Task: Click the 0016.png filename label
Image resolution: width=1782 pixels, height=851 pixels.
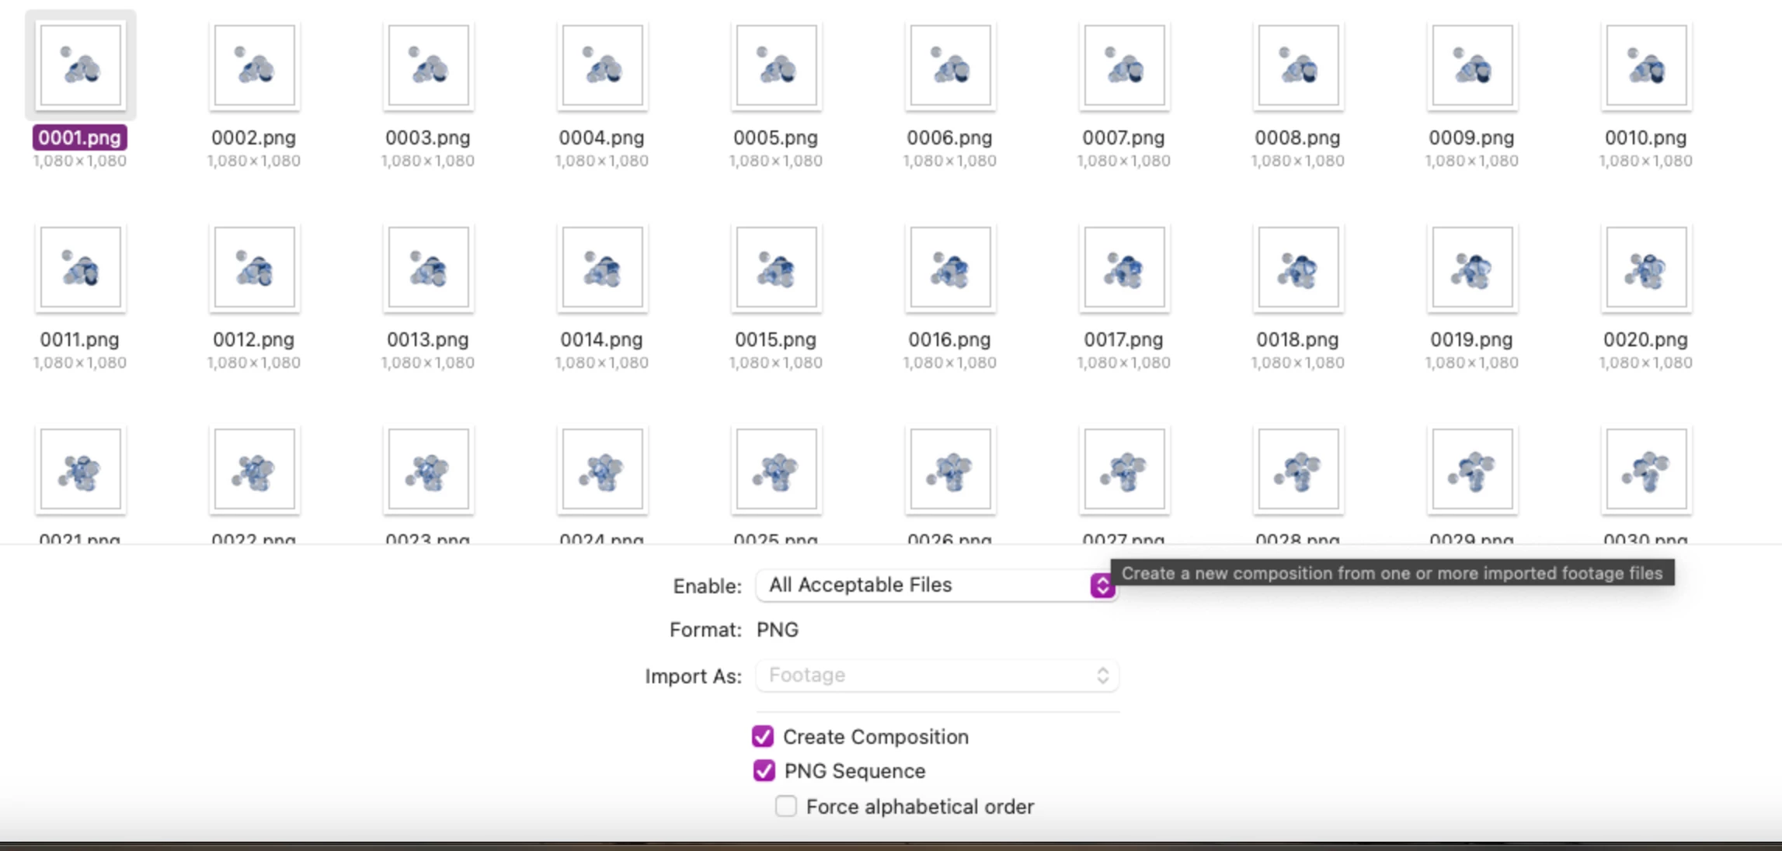Action: point(949,340)
